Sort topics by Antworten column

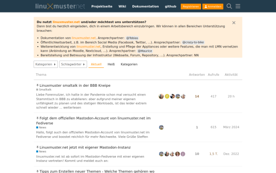197,75
